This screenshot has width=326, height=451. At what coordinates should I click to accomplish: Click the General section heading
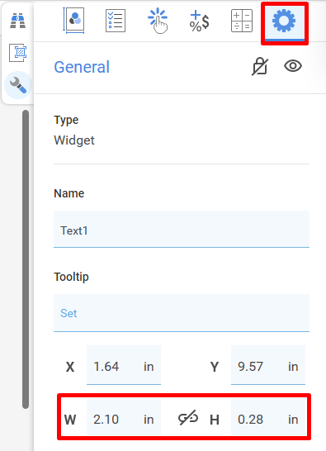[x=82, y=67]
